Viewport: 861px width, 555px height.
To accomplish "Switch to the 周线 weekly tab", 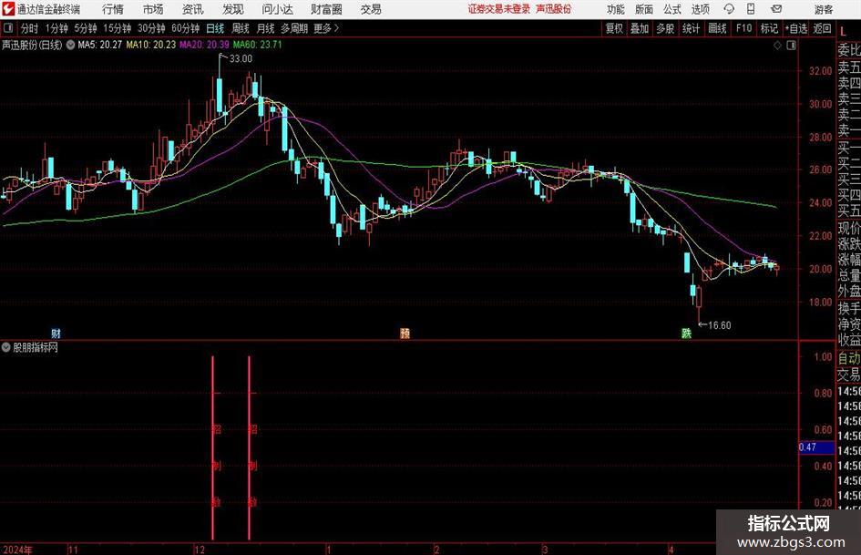I will (x=241, y=28).
